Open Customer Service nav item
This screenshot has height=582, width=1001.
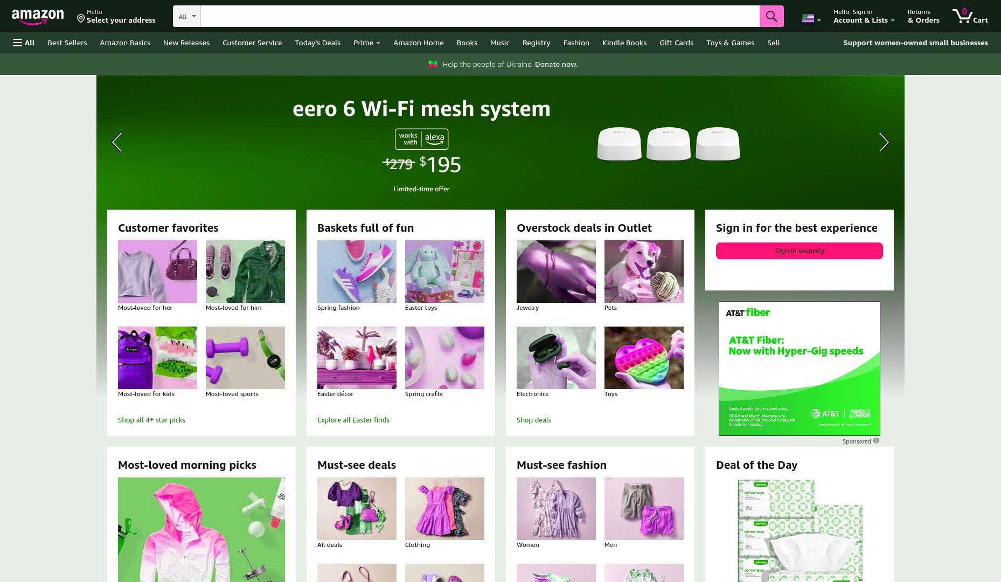point(252,43)
